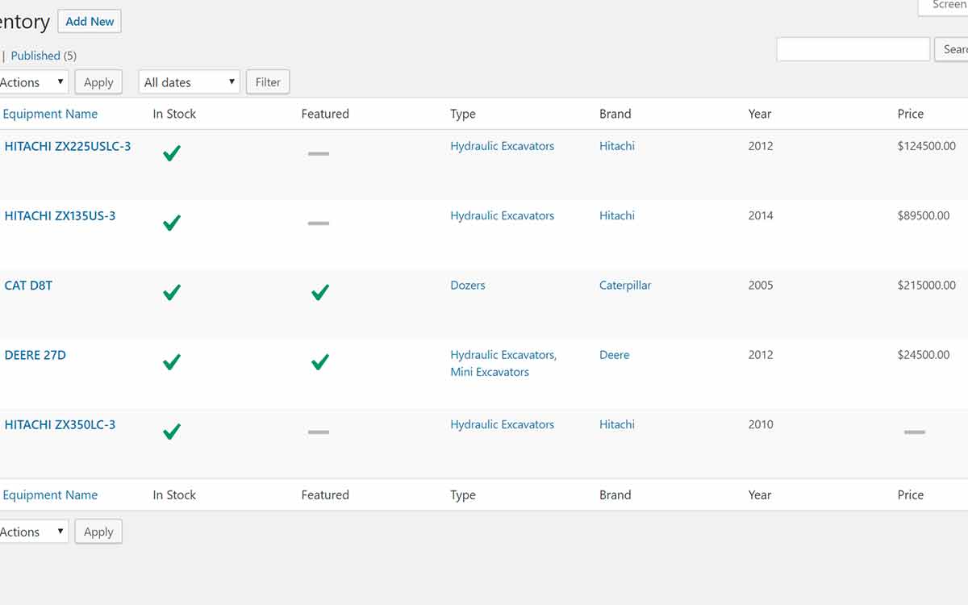
Task: Click the Featured checkmark for CAT D8T
Action: 320,292
